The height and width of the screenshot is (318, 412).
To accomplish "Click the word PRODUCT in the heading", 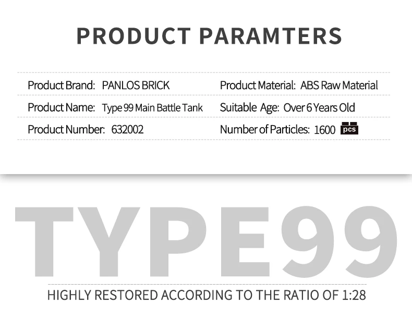I will [133, 36].
